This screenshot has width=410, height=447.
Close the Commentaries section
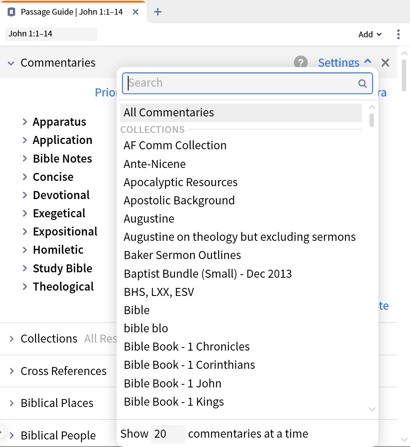click(x=385, y=63)
